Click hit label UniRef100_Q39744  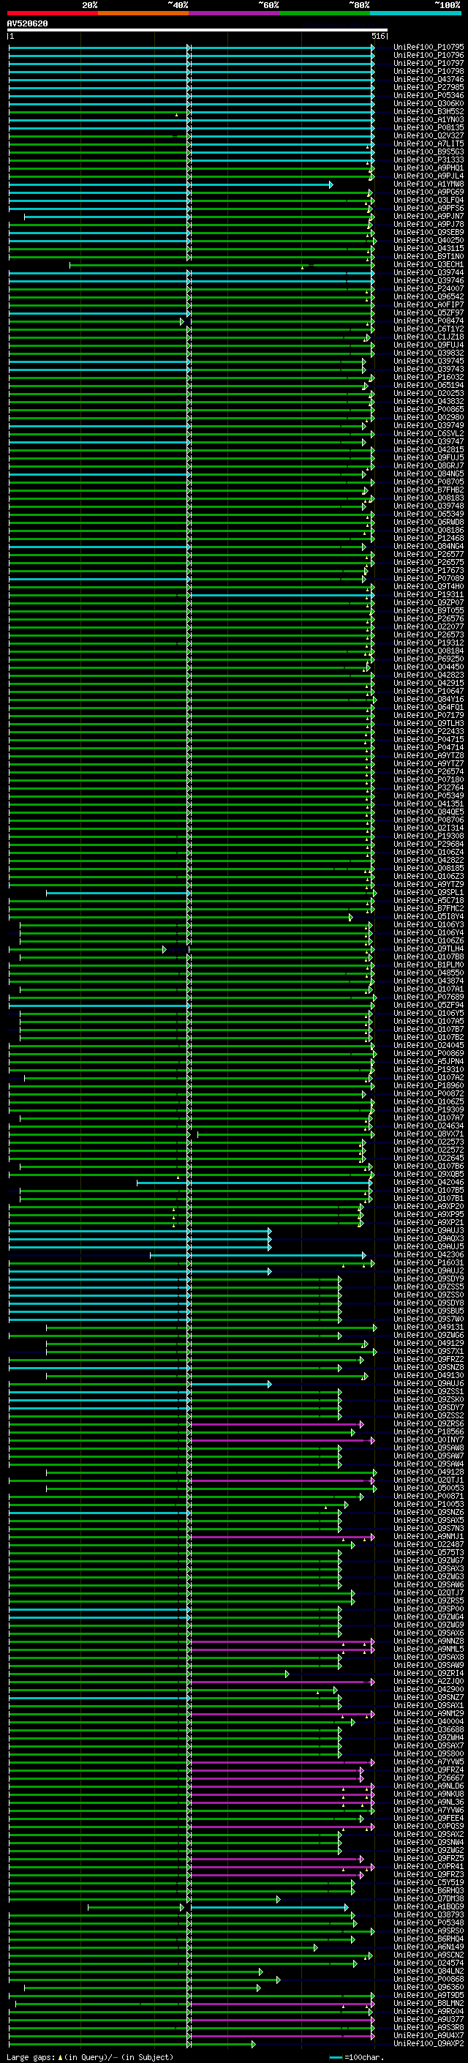429,273
